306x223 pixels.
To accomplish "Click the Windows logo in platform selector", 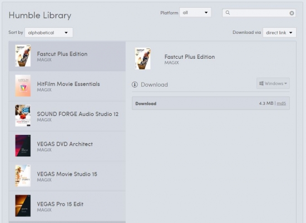I will point(261,83).
